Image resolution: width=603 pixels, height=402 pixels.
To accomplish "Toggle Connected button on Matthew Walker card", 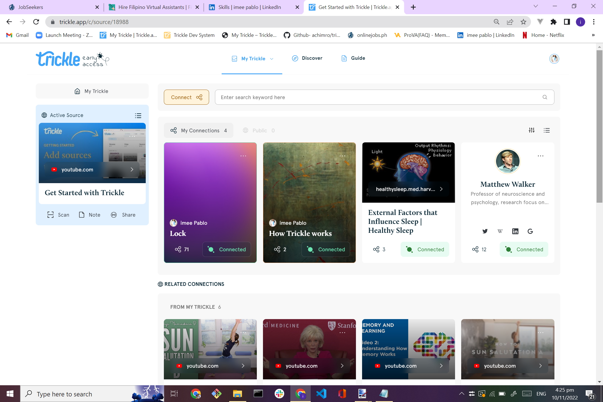I will tap(524, 249).
